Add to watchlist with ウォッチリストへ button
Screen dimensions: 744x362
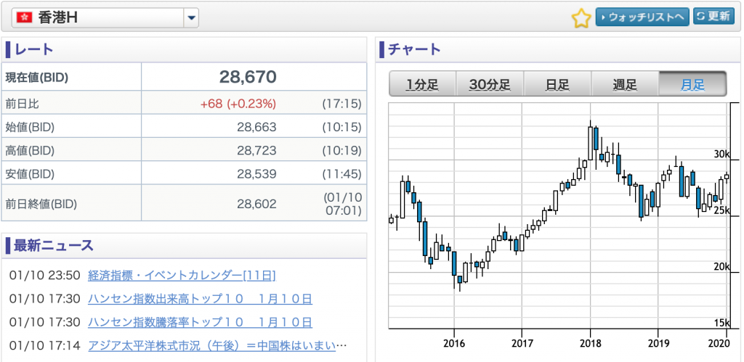click(642, 17)
